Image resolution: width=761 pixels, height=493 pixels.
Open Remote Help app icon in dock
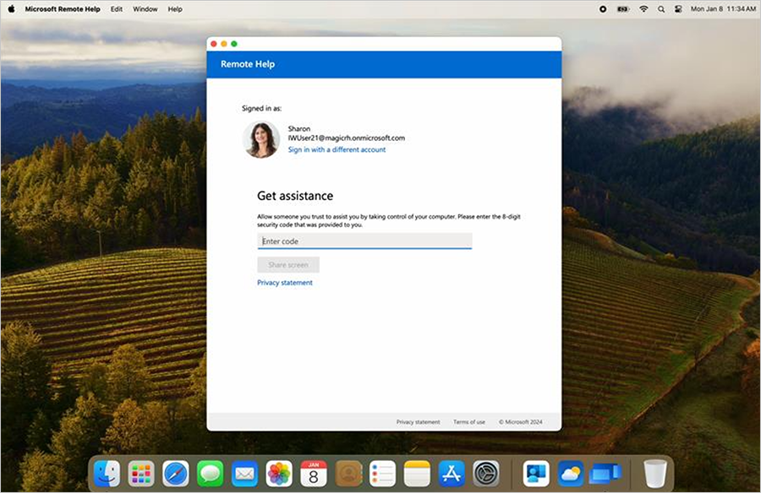(x=536, y=473)
